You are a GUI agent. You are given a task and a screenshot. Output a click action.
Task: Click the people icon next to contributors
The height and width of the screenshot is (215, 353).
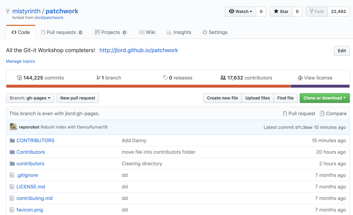tap(223, 77)
